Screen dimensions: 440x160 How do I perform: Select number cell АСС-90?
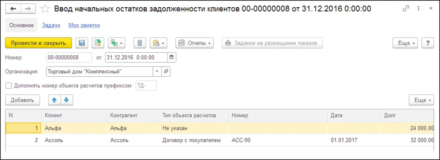[x=278, y=140]
